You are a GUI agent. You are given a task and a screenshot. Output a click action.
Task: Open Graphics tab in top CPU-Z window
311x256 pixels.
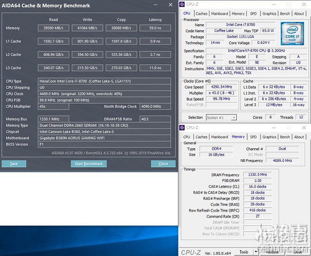(x=269, y=14)
